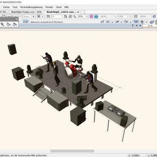Viewport: 157px width, 157px height.
Task: Click the fit-to-objects zoom icon
Action: click(70, 16)
